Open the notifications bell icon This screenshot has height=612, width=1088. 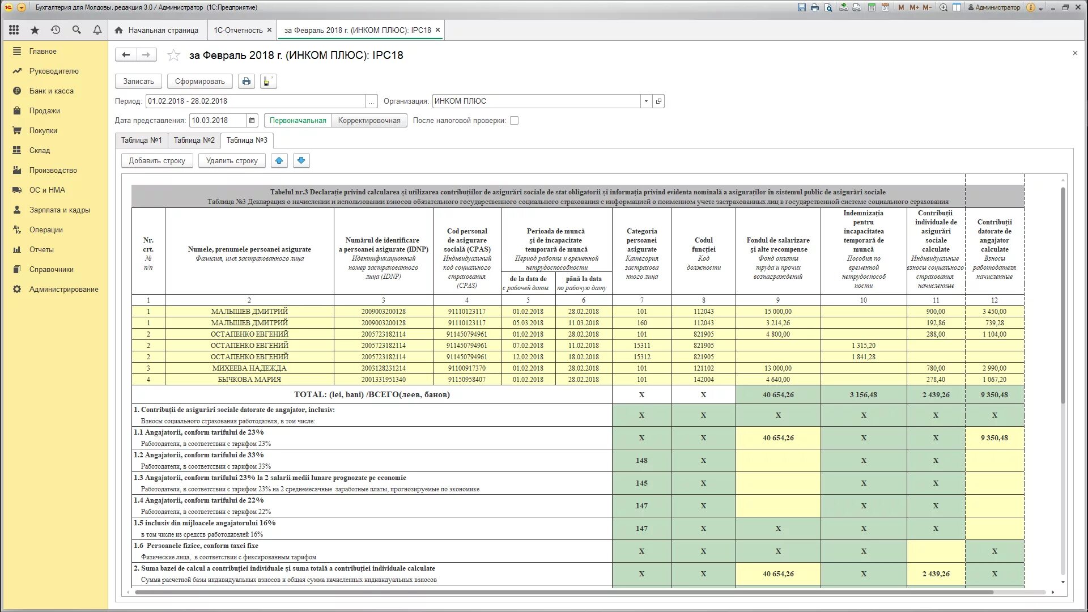click(97, 30)
